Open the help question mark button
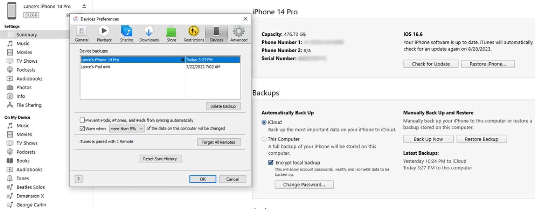Screen dimensions: 535x209 pos(78,179)
